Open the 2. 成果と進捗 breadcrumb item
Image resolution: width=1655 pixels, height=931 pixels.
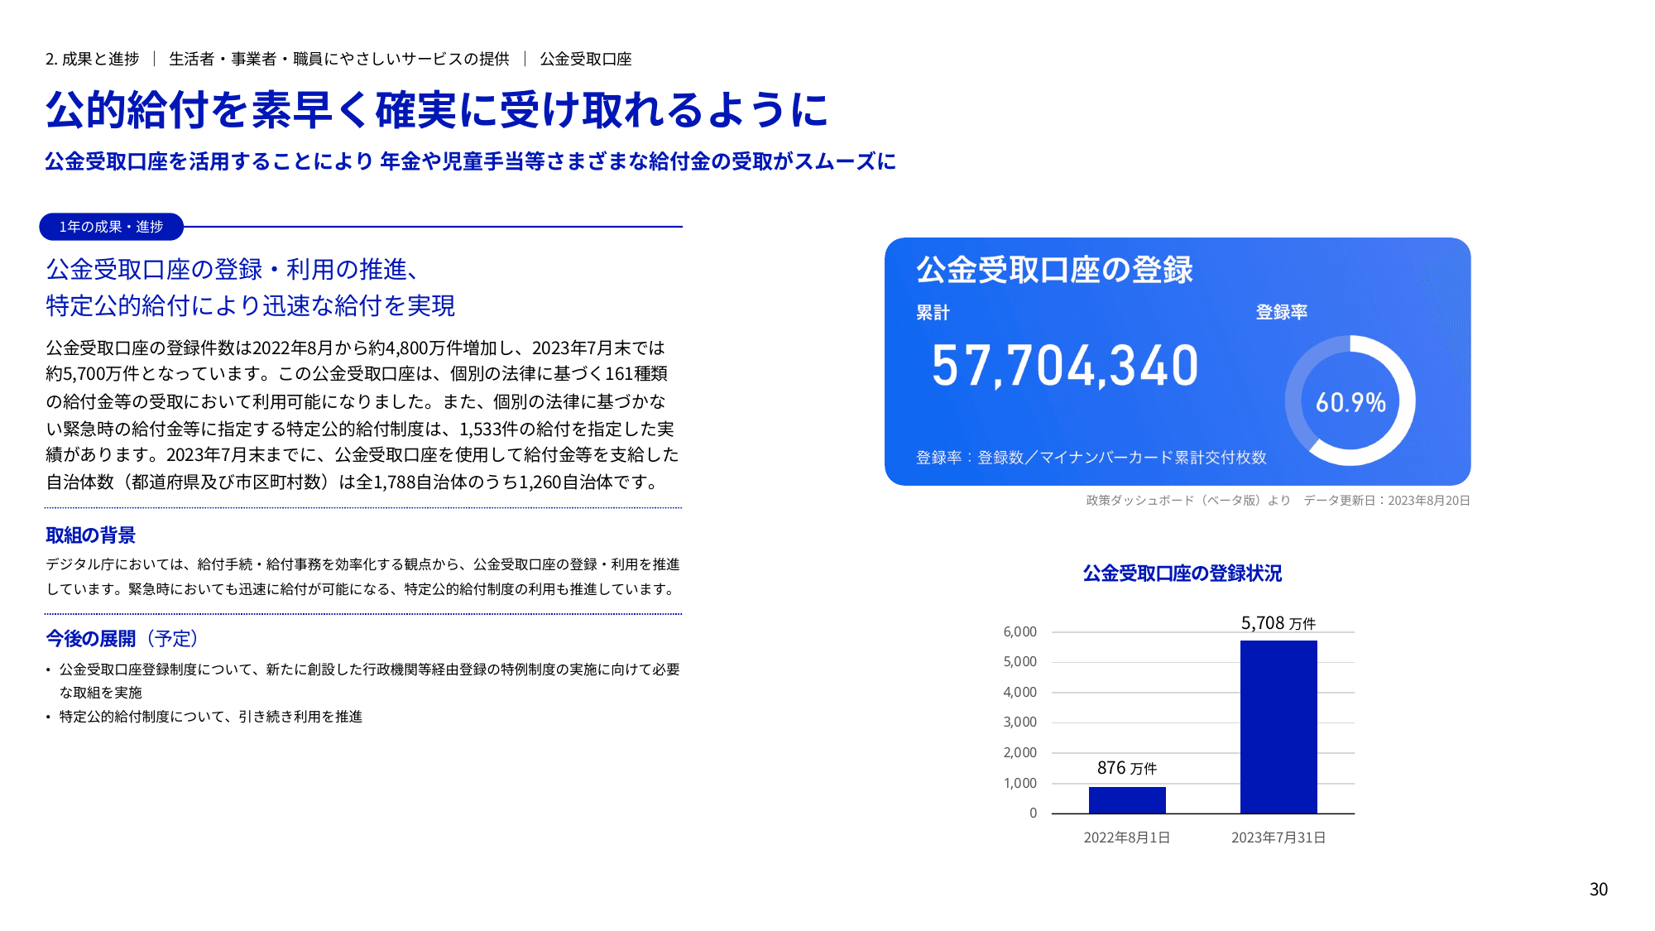click(x=91, y=58)
